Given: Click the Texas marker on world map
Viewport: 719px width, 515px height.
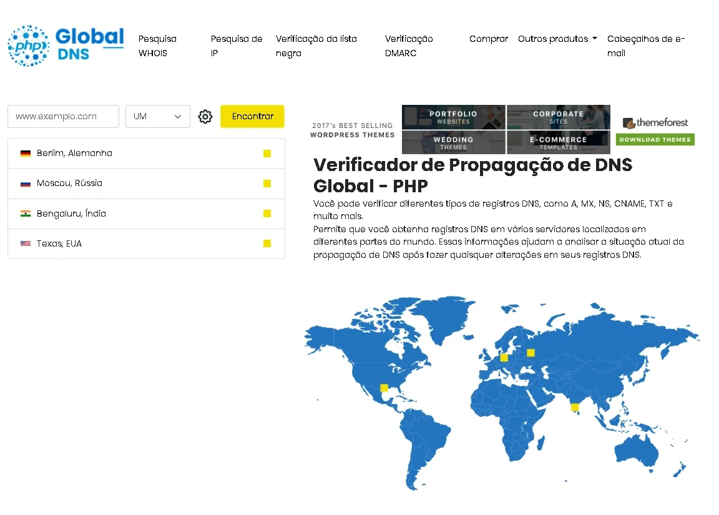Looking at the screenshot, I should (384, 388).
